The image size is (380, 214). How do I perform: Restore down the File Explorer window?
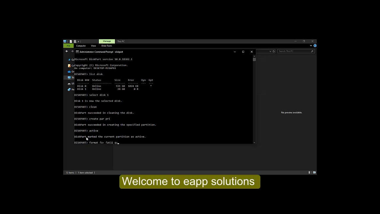coord(304,41)
